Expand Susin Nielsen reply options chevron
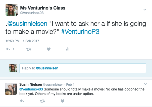 [x=145, y=84]
